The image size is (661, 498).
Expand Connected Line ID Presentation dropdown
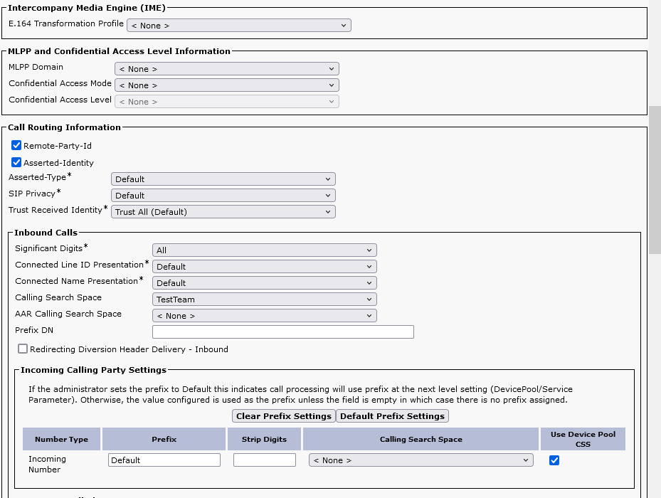click(x=264, y=267)
